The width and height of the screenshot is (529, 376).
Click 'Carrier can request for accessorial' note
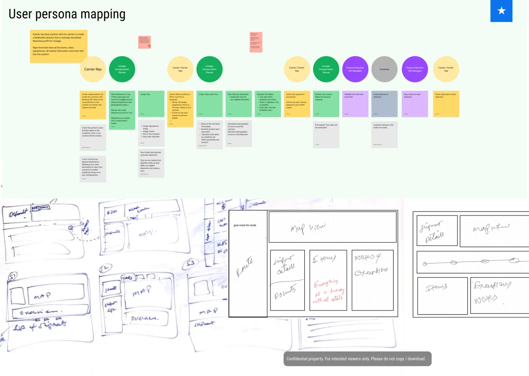pyautogui.click(x=297, y=104)
